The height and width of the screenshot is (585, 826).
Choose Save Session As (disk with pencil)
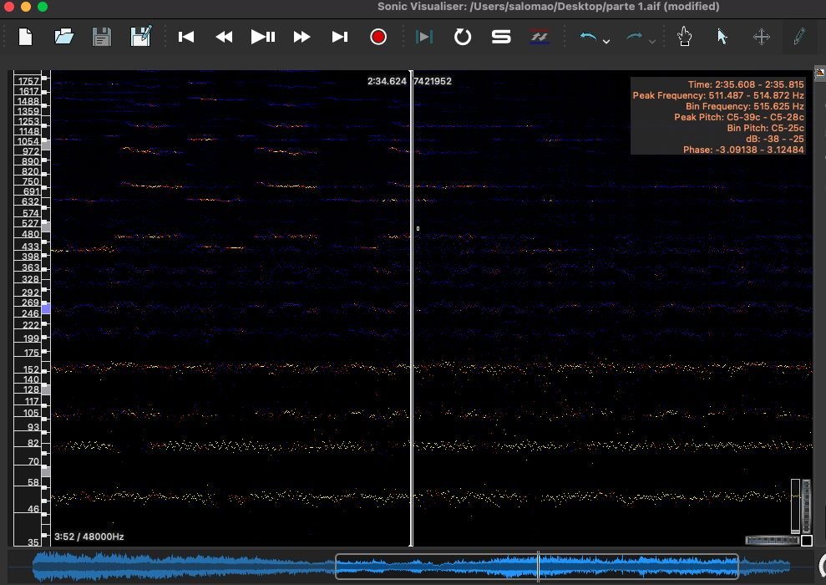[140, 37]
